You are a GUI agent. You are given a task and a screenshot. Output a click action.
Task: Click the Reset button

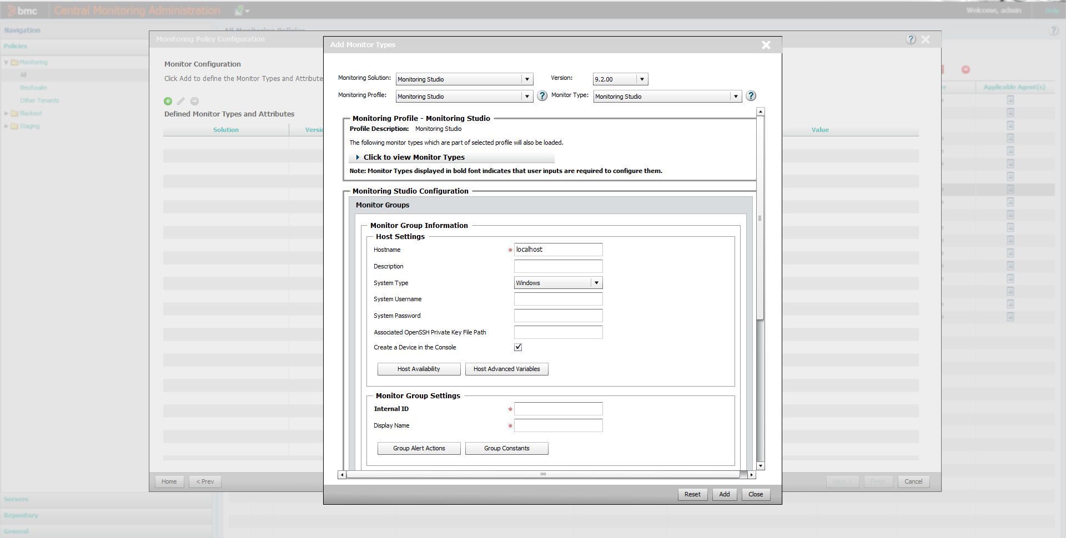click(x=692, y=494)
